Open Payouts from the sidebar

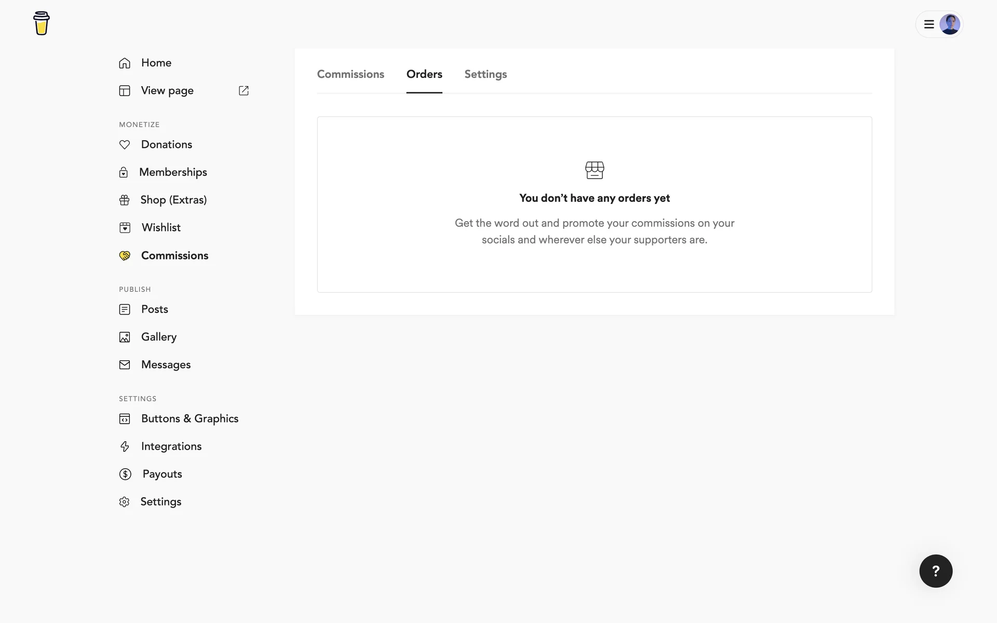coord(162,474)
